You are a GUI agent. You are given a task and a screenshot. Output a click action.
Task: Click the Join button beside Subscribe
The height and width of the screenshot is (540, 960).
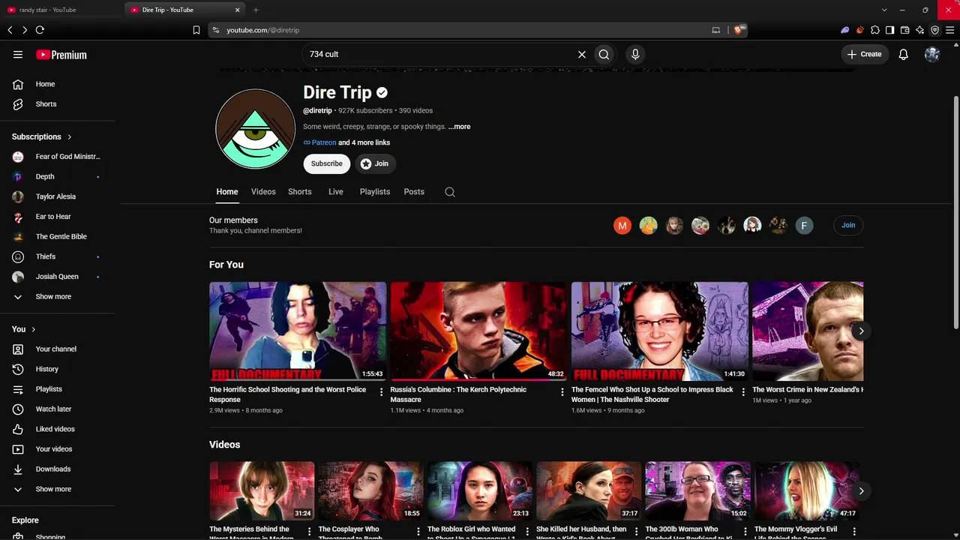click(374, 163)
